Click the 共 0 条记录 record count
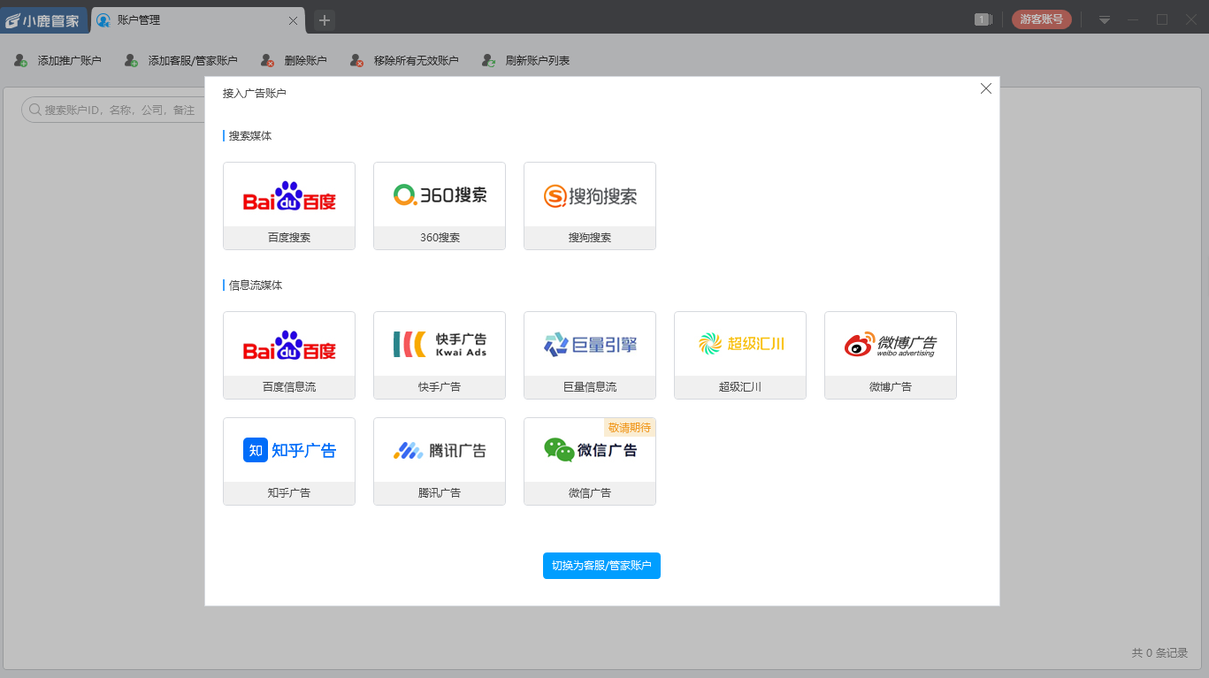 (x=1159, y=653)
